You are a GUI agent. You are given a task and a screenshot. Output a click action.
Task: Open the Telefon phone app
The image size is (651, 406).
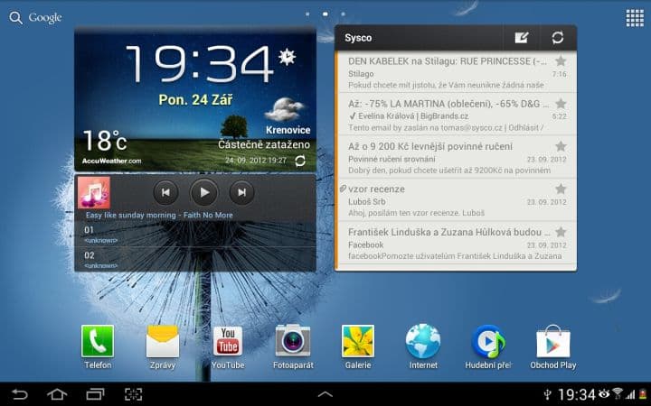[x=98, y=342]
